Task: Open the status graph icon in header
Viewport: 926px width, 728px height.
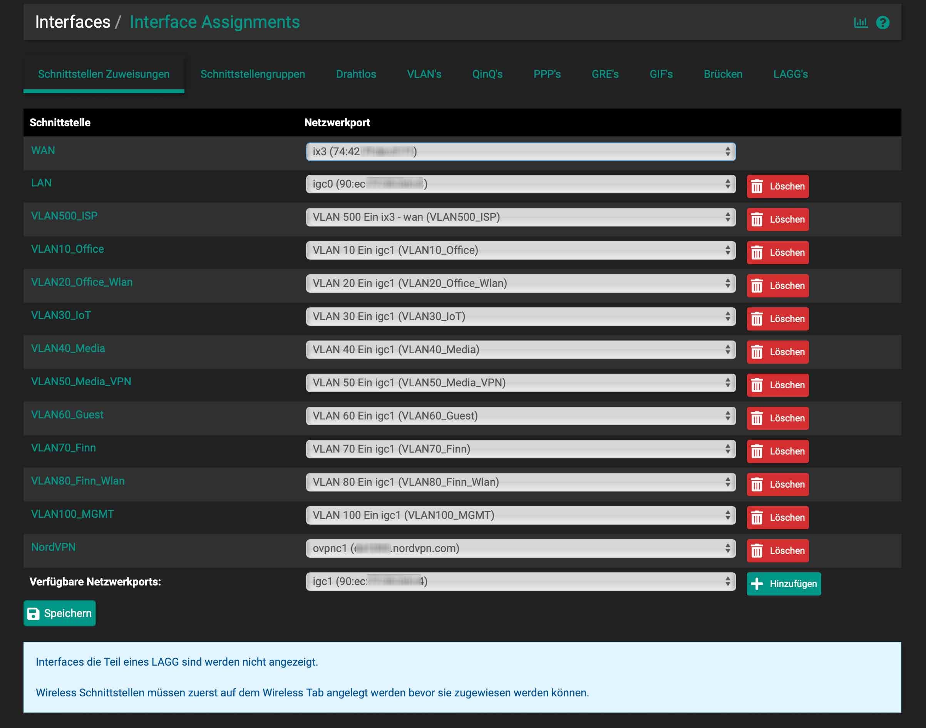Action: [x=861, y=22]
